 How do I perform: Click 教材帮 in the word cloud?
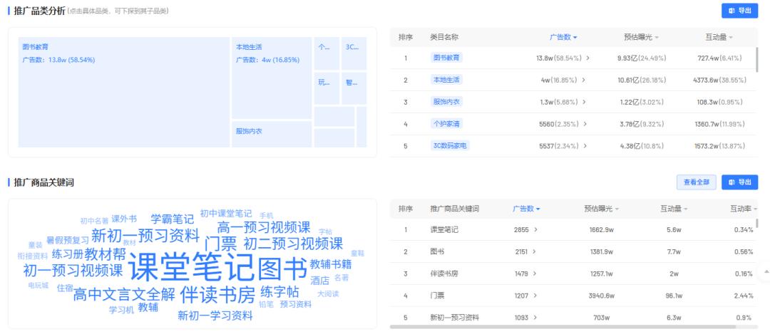tap(105, 254)
